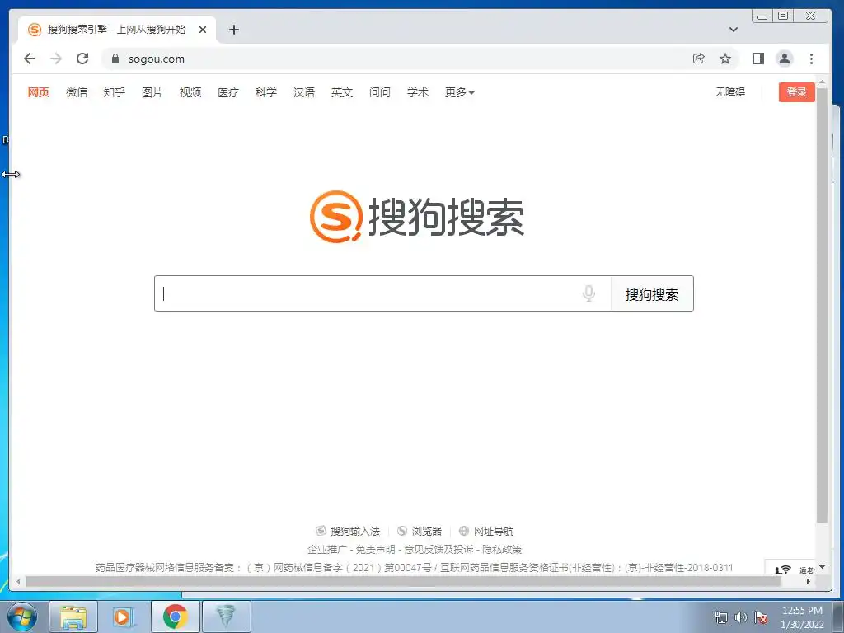Bookmark this page with the star icon

tap(725, 59)
